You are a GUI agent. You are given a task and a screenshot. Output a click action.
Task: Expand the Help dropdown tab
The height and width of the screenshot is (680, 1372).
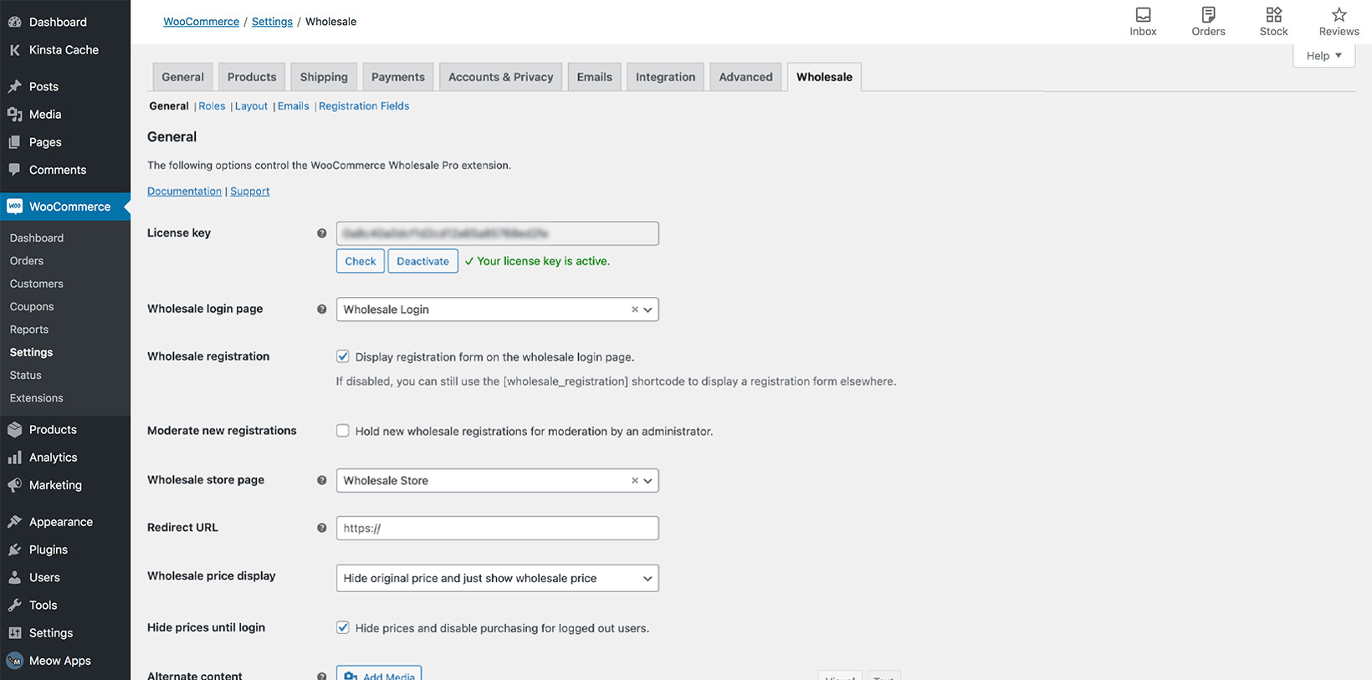click(x=1323, y=56)
